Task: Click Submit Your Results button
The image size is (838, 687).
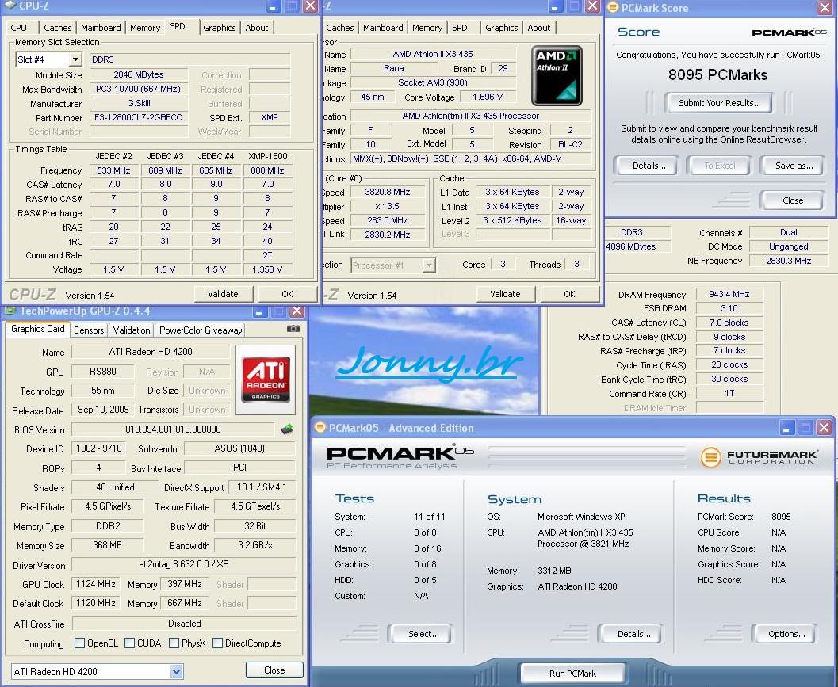Action: click(719, 103)
